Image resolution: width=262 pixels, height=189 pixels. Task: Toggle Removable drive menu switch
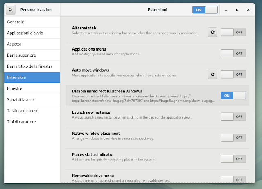point(233,179)
